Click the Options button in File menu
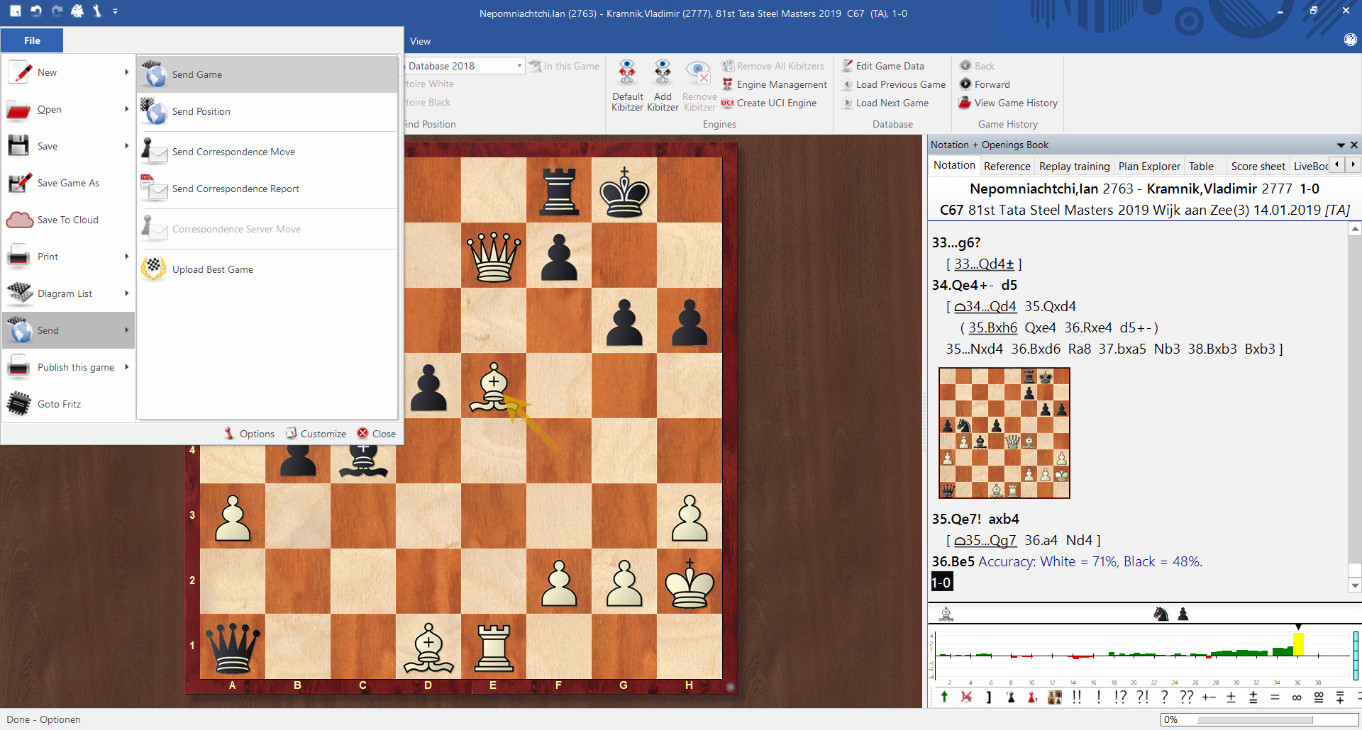 [249, 434]
